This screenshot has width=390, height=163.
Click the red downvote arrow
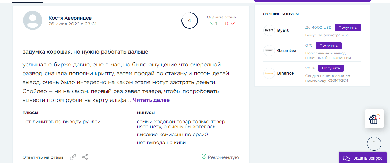pos(233,24)
